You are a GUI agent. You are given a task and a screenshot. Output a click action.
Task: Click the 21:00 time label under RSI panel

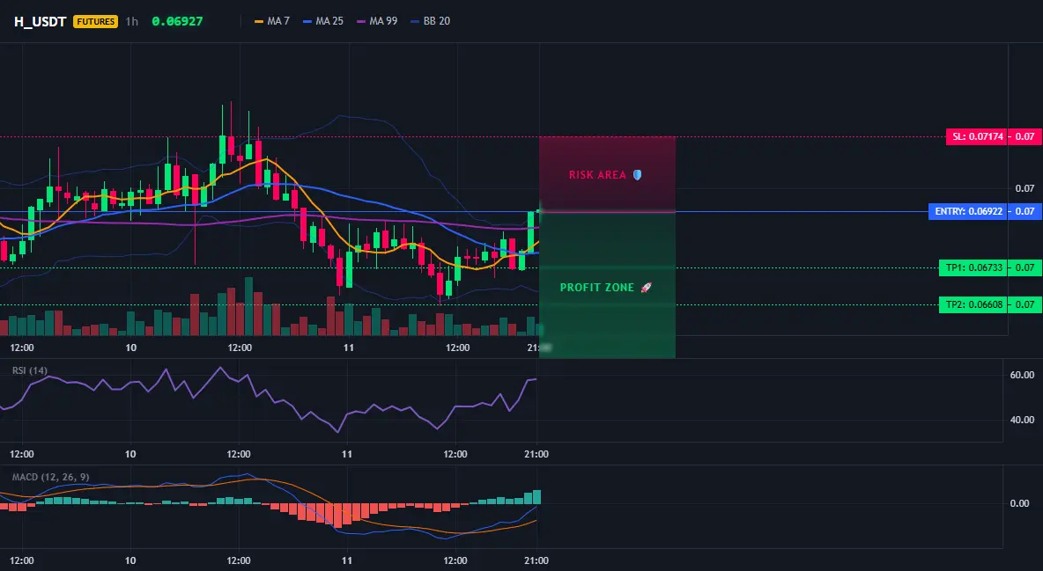[536, 454]
